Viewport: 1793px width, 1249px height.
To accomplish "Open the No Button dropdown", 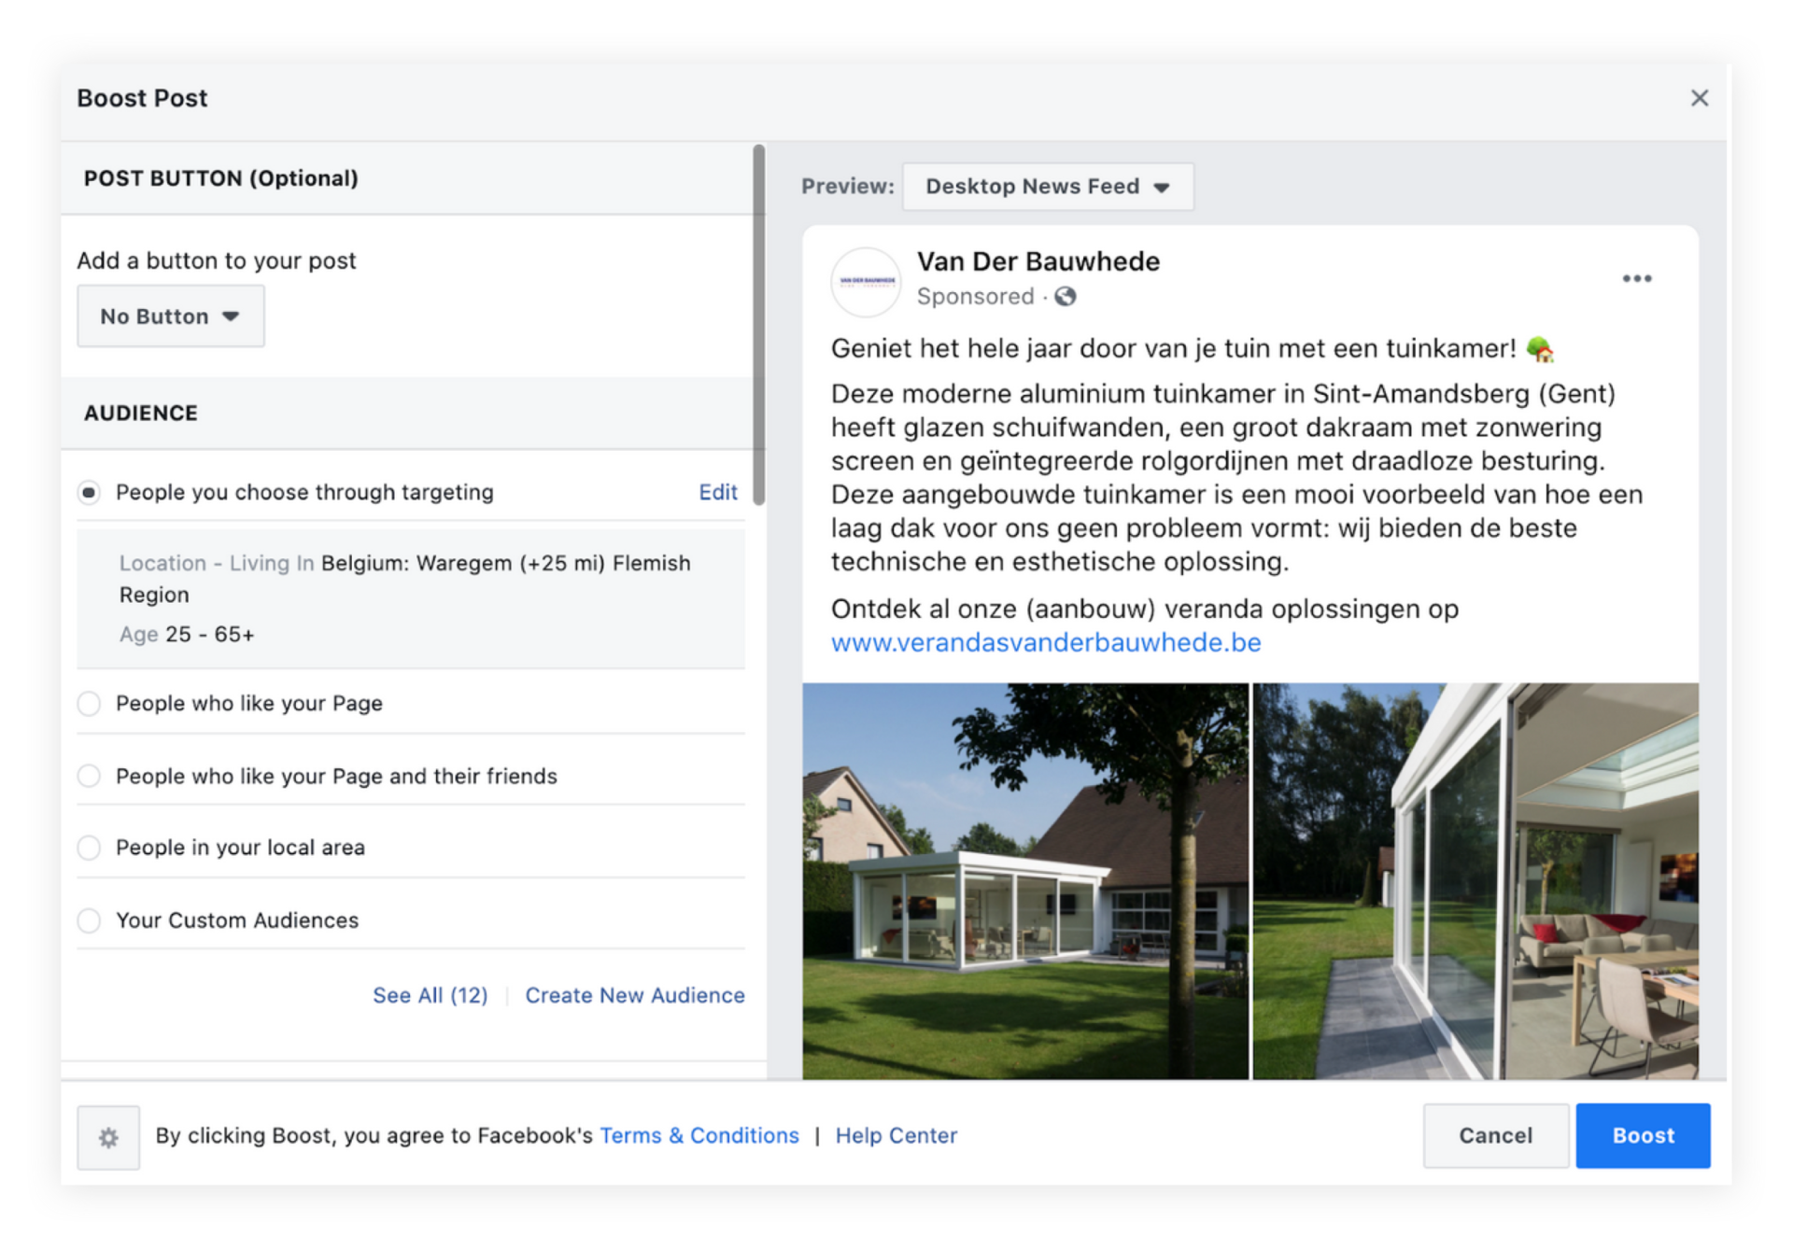I will tap(171, 316).
